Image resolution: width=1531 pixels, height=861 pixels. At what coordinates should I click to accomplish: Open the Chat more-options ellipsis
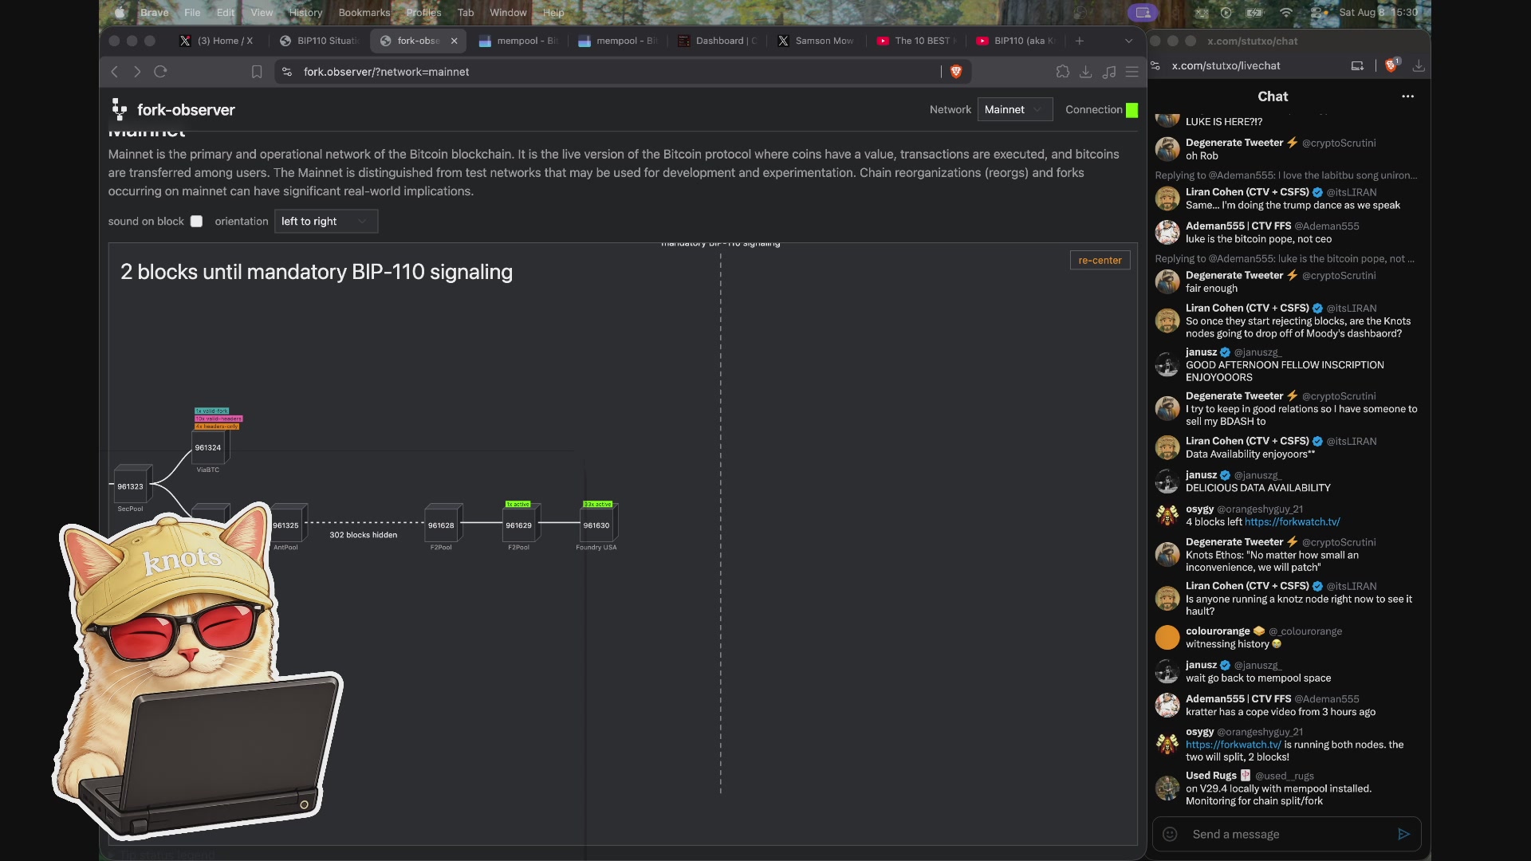pos(1407,96)
